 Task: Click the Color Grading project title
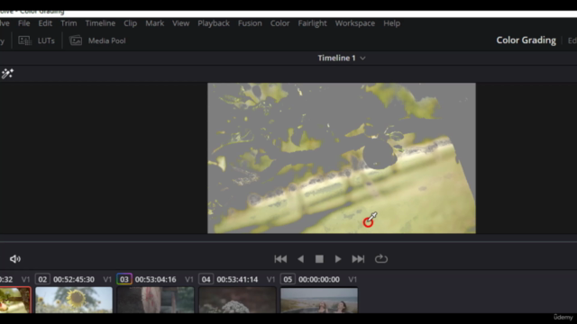(x=526, y=40)
